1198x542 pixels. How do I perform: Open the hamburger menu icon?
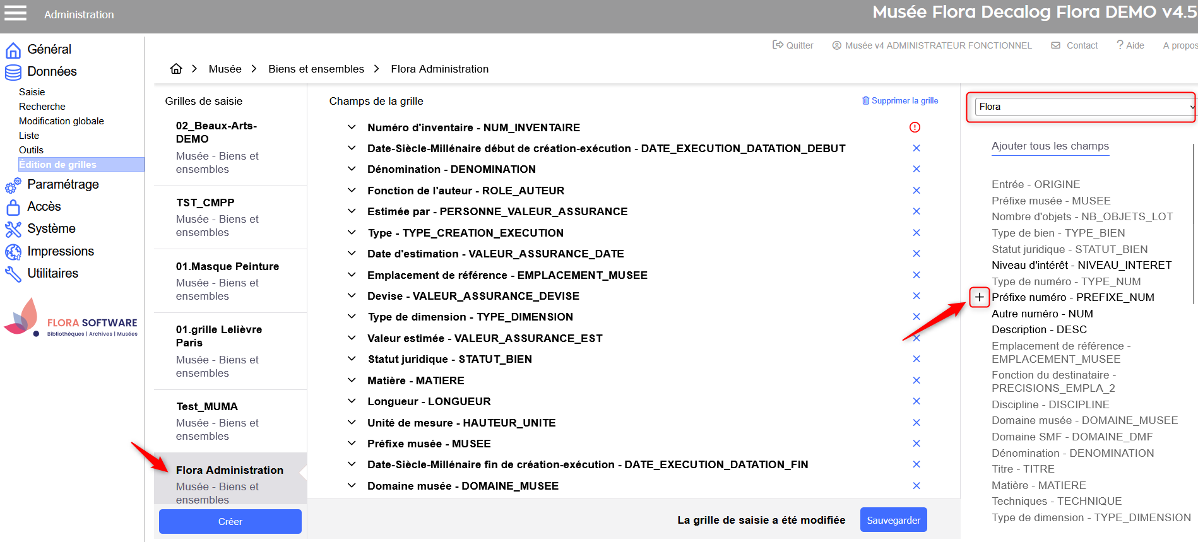pos(15,13)
